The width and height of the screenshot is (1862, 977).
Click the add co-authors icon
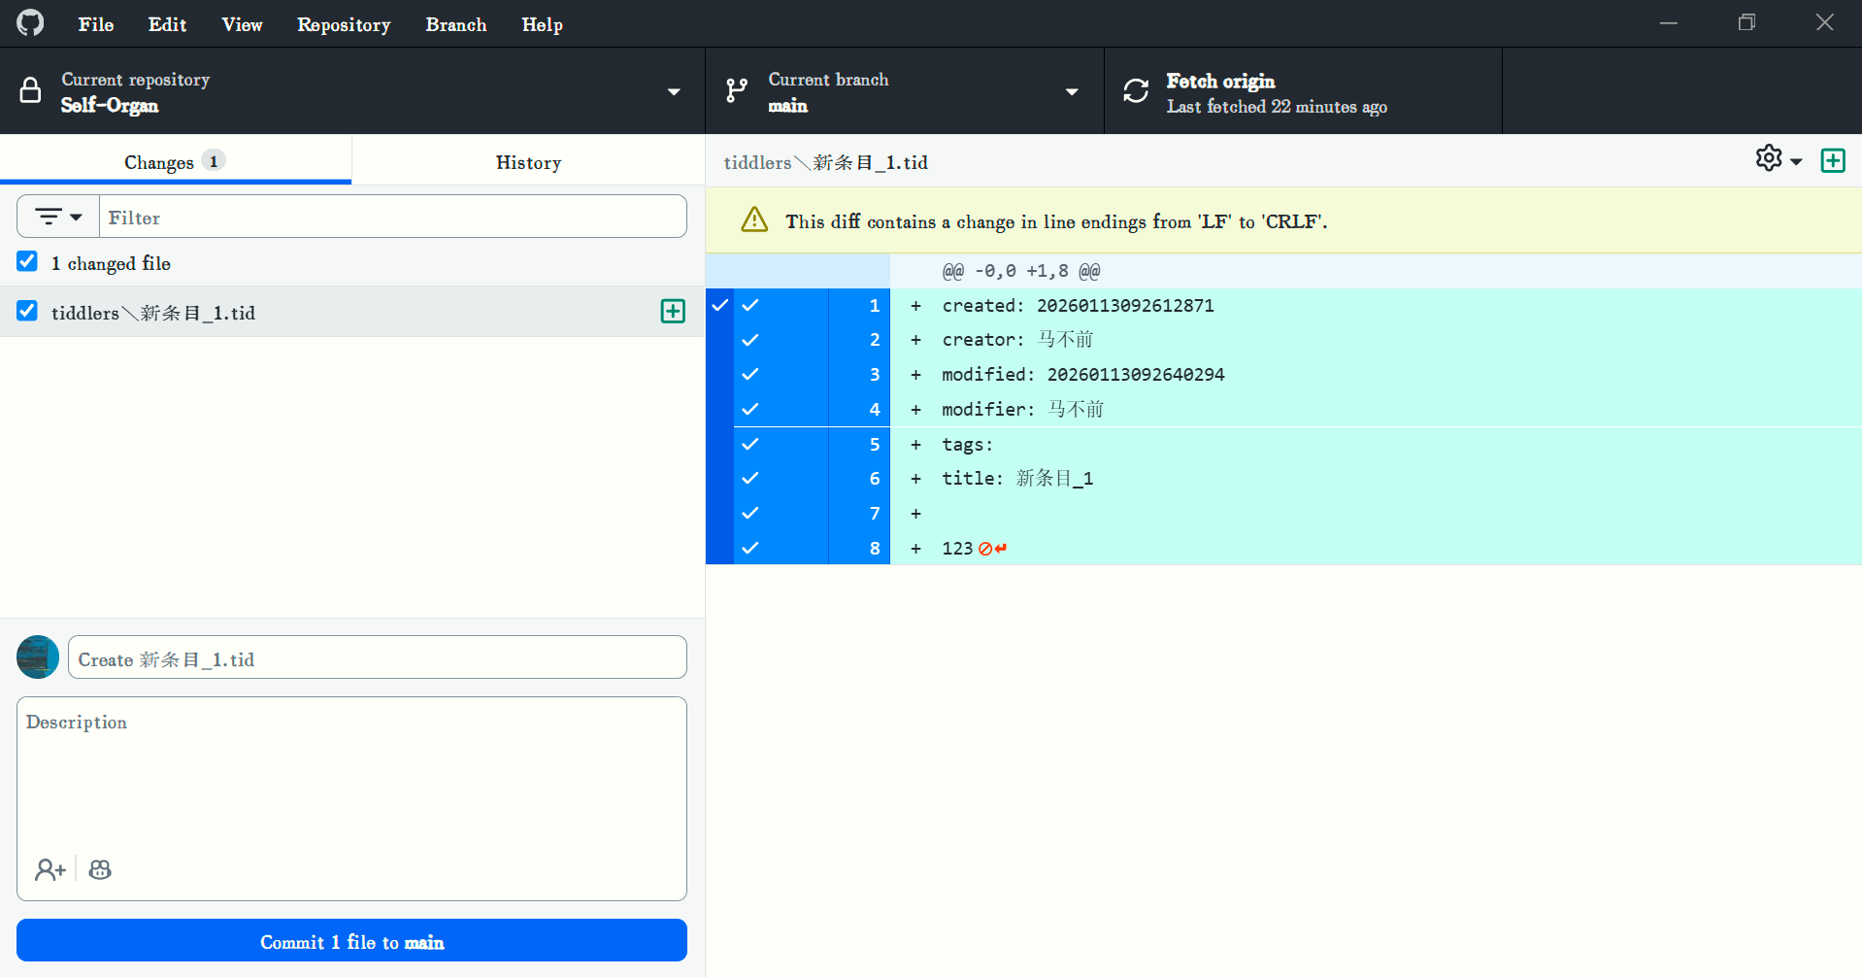coord(50,869)
